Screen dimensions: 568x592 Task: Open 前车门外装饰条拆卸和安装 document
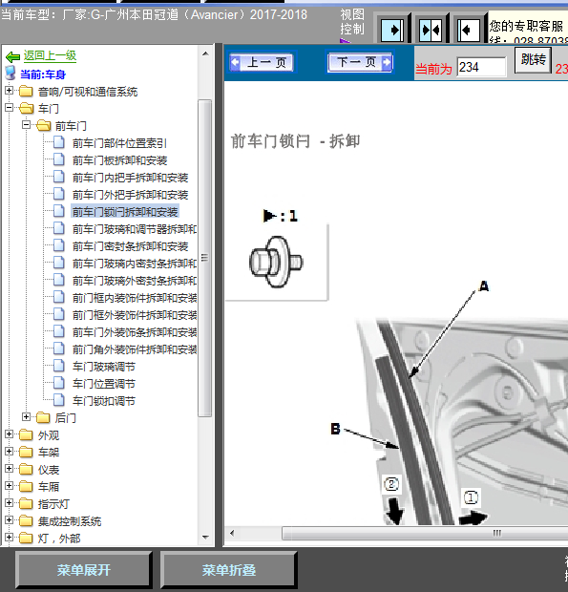(134, 332)
